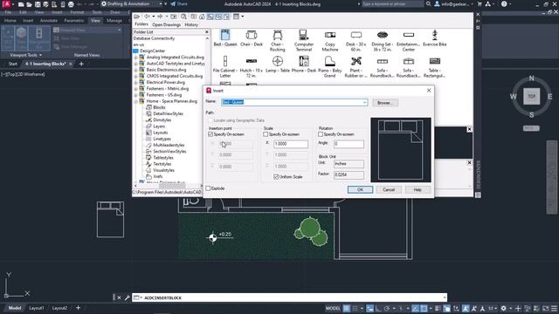Select the Lamp - Table block icon
559x314 pixels.
(278, 61)
